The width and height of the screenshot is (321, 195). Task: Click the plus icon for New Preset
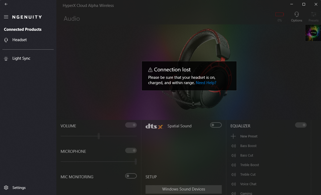click(233, 136)
